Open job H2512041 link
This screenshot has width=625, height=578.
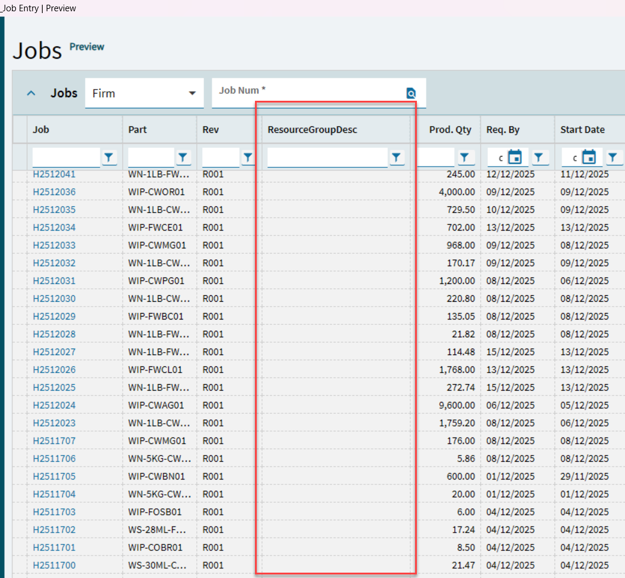point(54,174)
